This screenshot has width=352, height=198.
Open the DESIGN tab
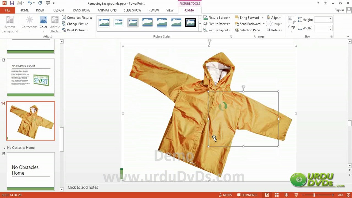click(x=59, y=10)
